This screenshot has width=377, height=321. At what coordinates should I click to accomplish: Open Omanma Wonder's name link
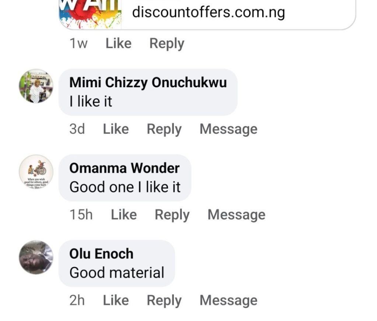point(124,168)
